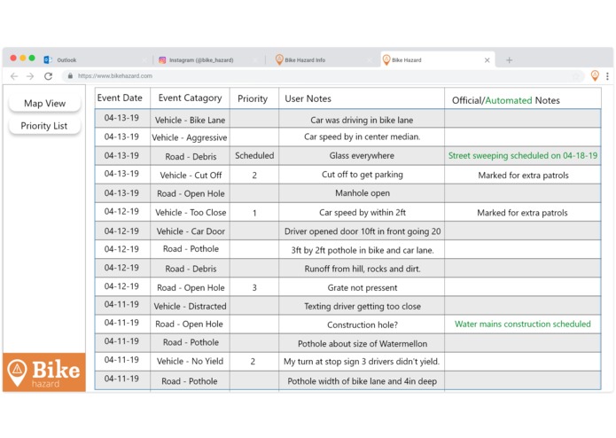The height and width of the screenshot is (438, 616).
Task: Click 'Cut off to get parking' note
Action: tap(363, 175)
